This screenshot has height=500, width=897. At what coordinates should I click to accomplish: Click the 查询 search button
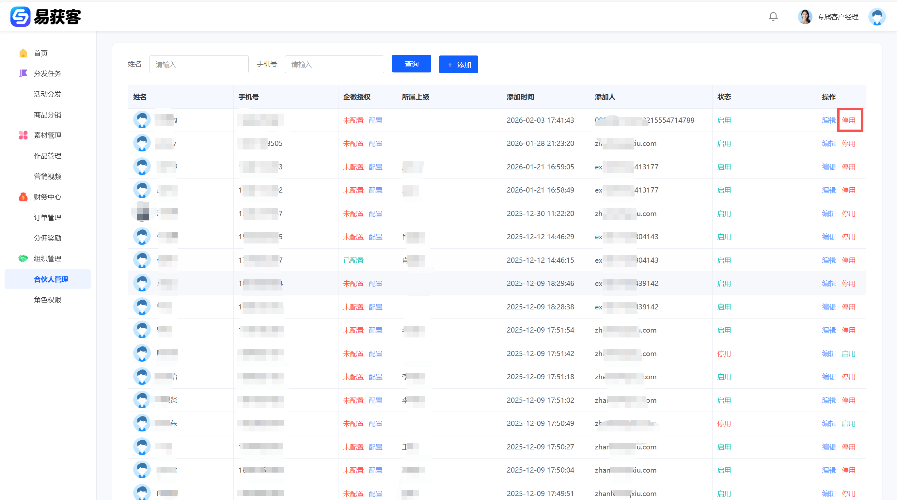coord(411,64)
